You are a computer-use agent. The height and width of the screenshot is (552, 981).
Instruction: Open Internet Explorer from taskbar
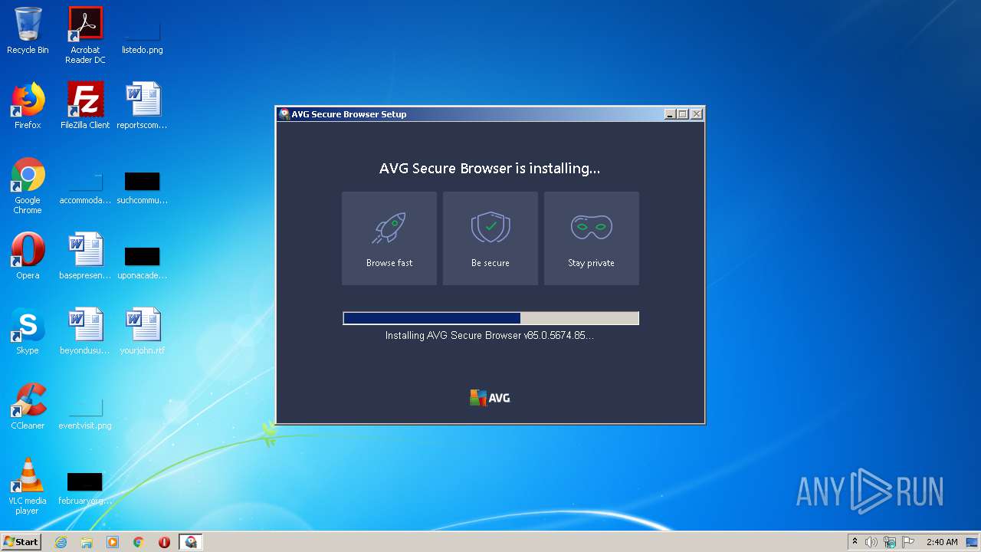(61, 542)
